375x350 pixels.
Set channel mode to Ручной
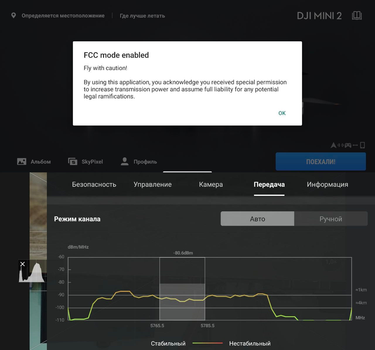coord(331,219)
